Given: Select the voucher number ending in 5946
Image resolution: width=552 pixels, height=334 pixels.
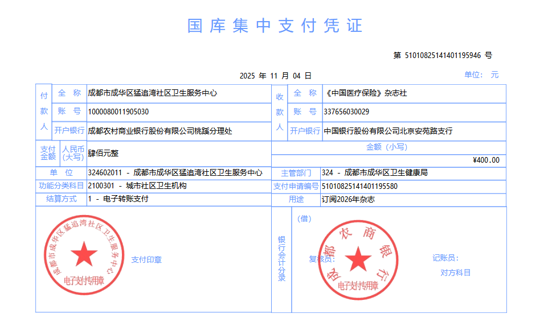Looking at the screenshot, I should pos(443,56).
